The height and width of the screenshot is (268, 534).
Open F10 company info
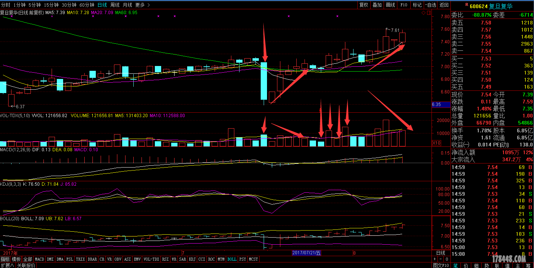pos(404,5)
